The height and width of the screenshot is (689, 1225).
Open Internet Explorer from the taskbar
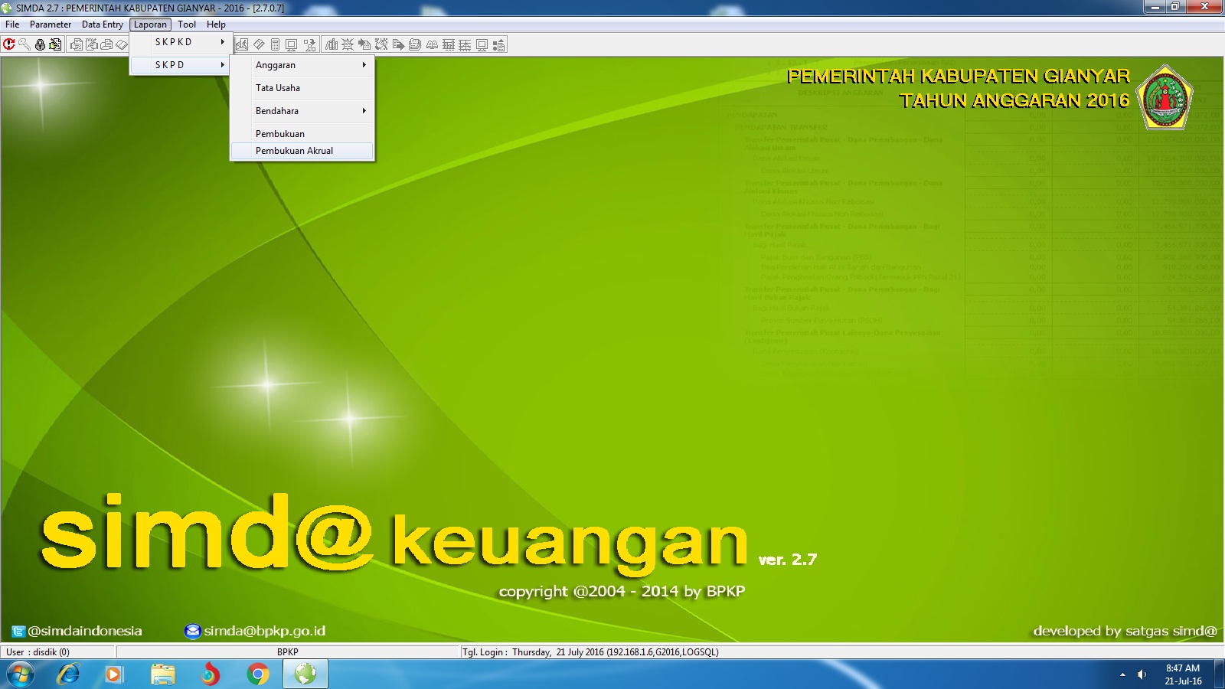pos(68,674)
